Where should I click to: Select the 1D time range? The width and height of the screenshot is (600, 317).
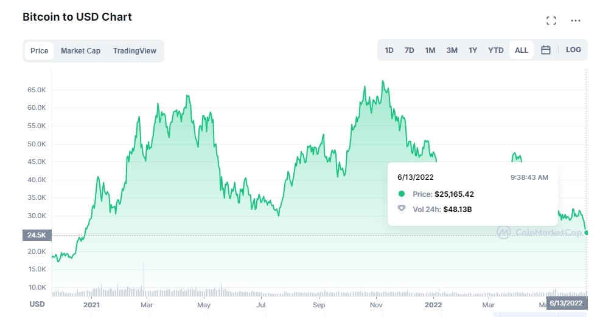[x=389, y=50]
